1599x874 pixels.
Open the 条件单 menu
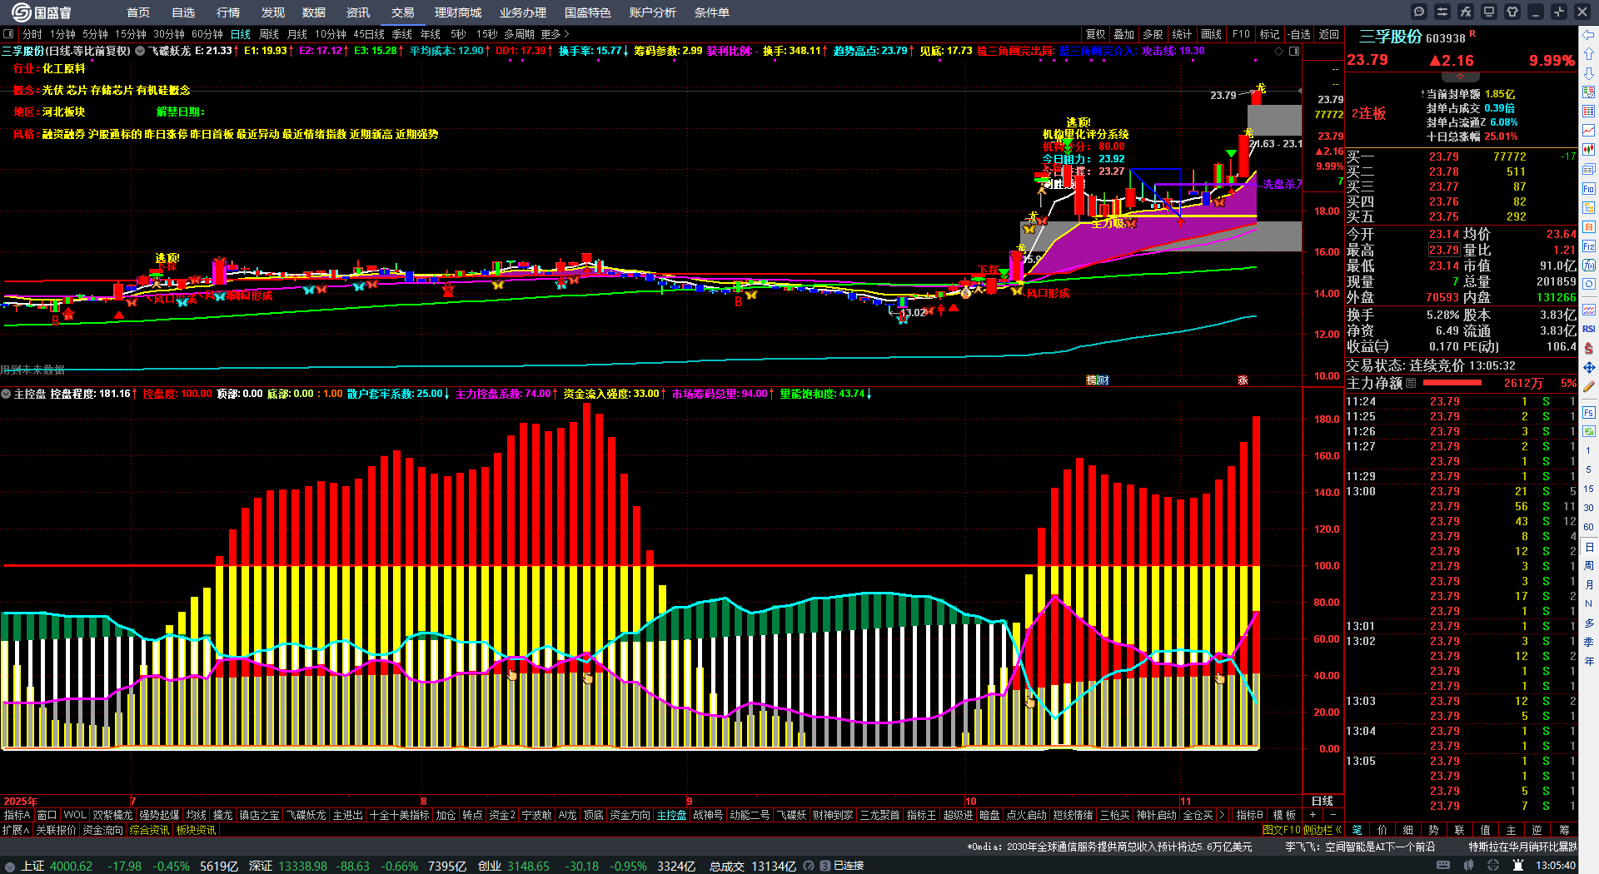712,12
